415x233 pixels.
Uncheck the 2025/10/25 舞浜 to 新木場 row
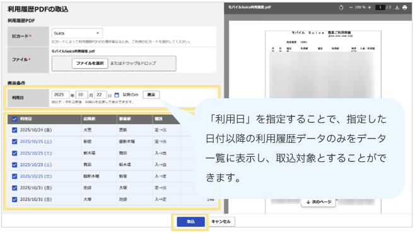coord(15,165)
